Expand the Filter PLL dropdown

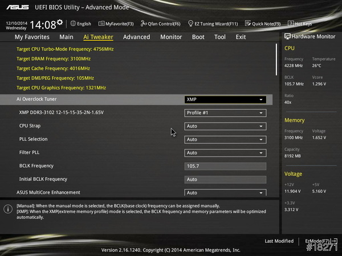pyautogui.click(x=225, y=152)
